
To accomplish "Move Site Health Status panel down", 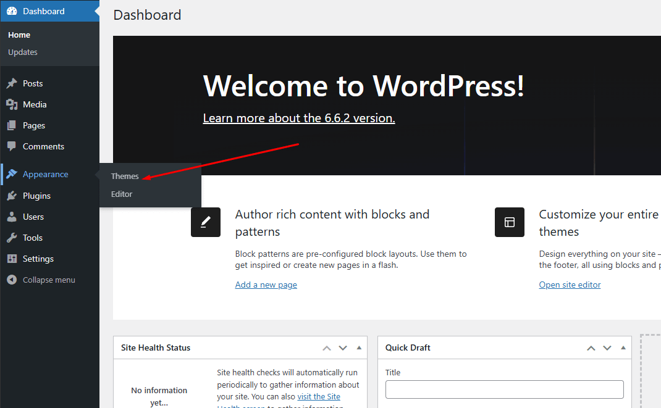I will click(x=343, y=348).
